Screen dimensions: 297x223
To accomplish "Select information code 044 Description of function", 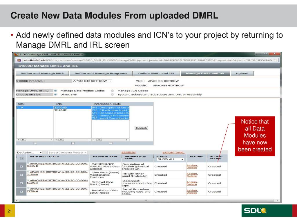I will tap(111, 107).
